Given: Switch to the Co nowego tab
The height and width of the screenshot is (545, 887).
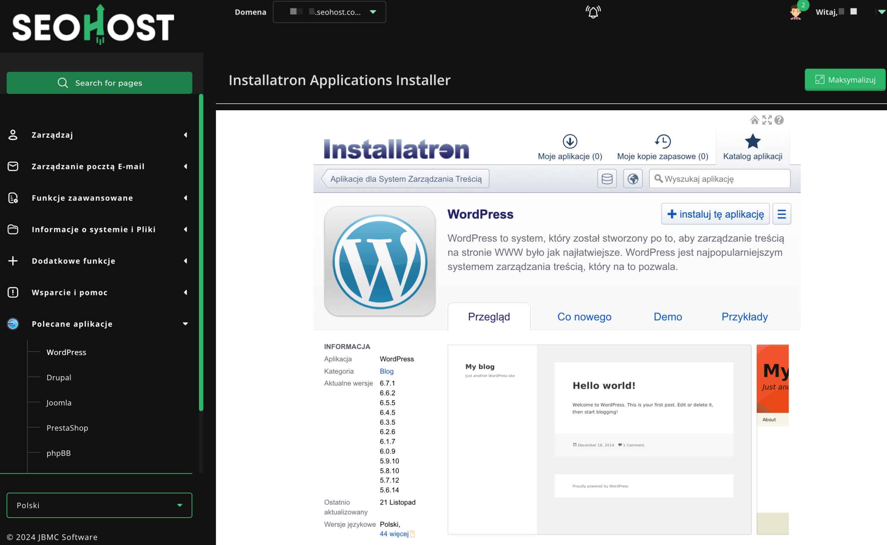Looking at the screenshot, I should (584, 317).
